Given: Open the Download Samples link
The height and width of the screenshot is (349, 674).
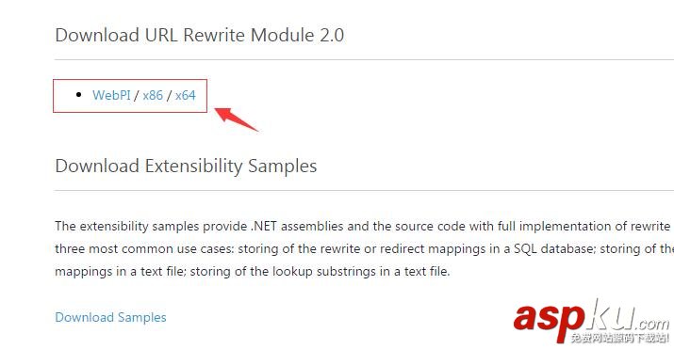Looking at the screenshot, I should (110, 317).
